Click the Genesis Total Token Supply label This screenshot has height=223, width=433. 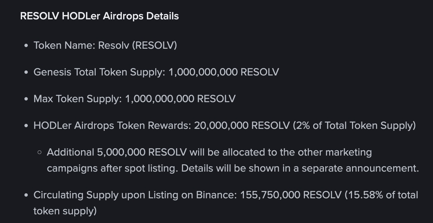(99, 72)
